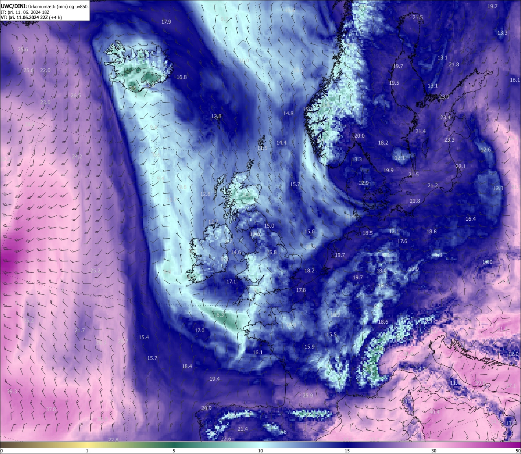Image resolution: width=521 pixels, height=454 pixels.
Task: Click the value 22.8 at the bottom
Action: click(114, 440)
